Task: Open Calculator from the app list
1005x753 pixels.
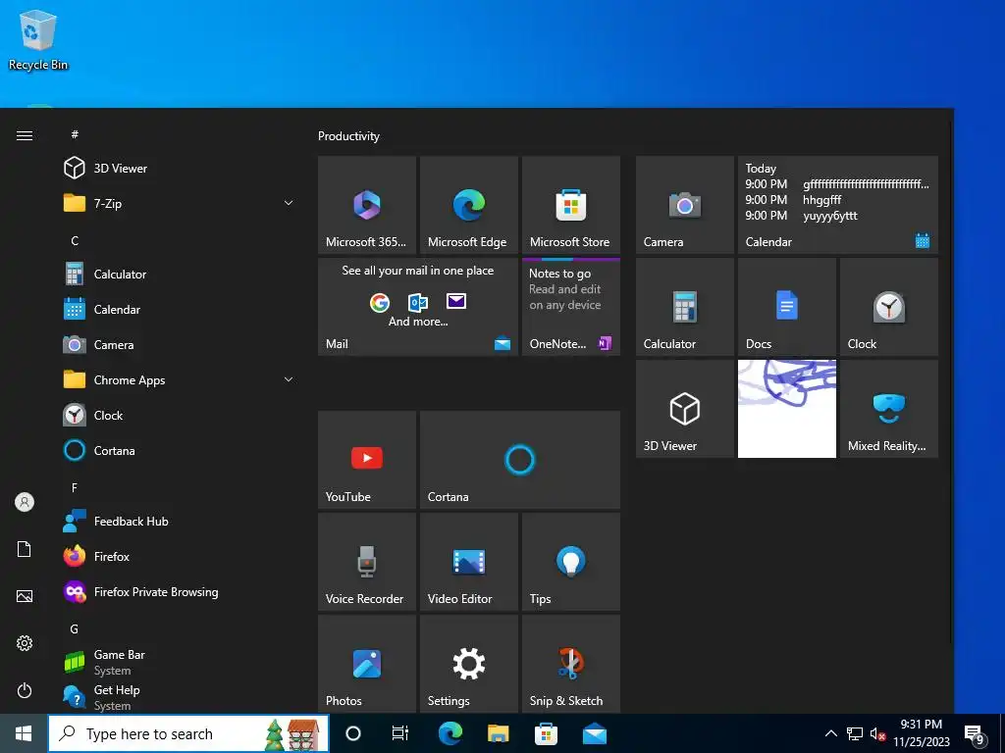Action: (x=180, y=275)
